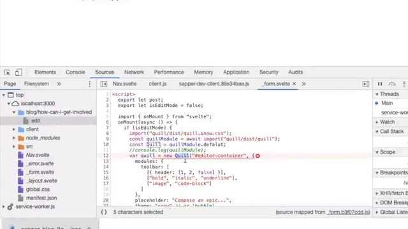Image resolution: width=408 pixels, height=229 pixels.
Task: Show more navigator tabs chevron
Action: 59,84
